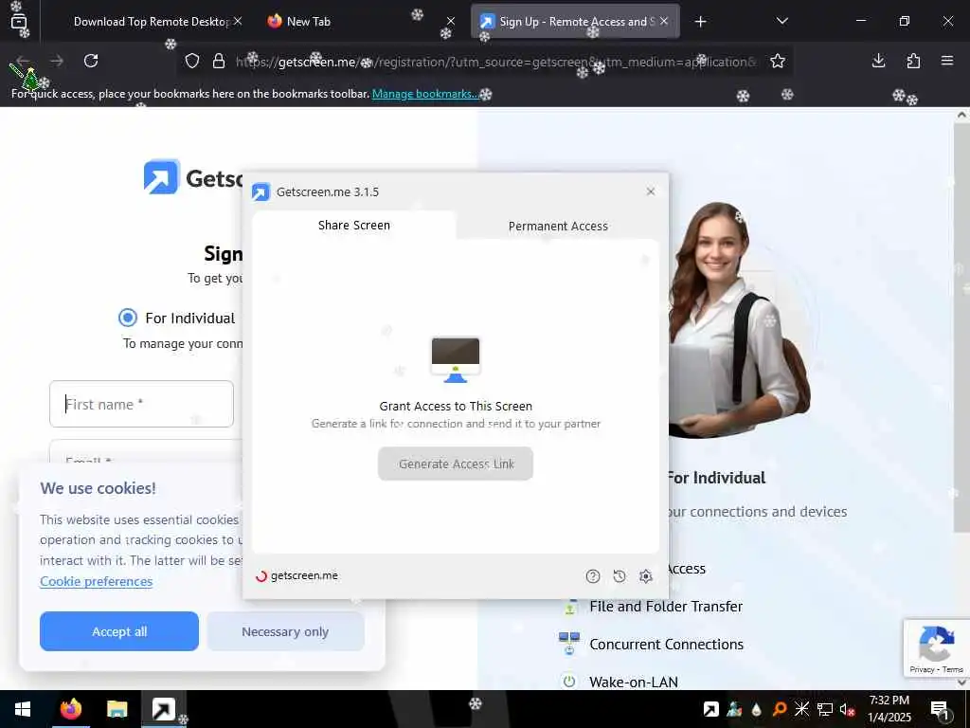This screenshot has width=970, height=728.
Task: Open Firefox View icon in tab bar
Action: coord(19,22)
